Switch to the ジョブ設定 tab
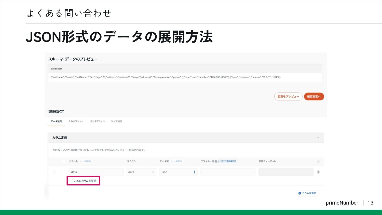Viewport: 382px width, 215px height. [x=116, y=121]
